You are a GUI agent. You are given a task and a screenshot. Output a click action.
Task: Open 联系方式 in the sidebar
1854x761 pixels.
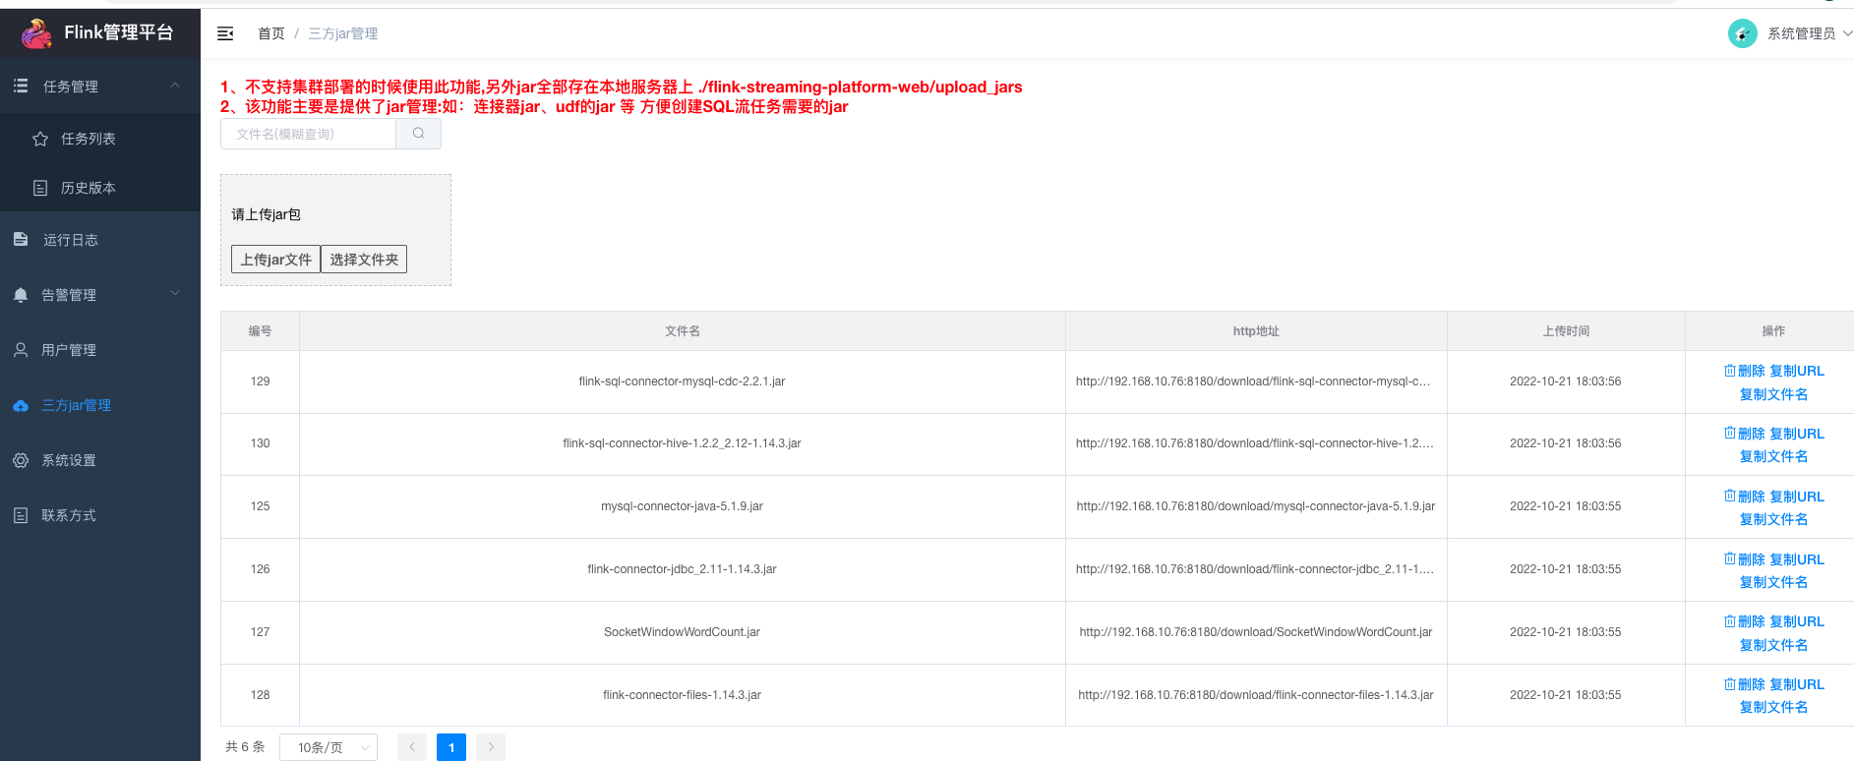[100, 515]
